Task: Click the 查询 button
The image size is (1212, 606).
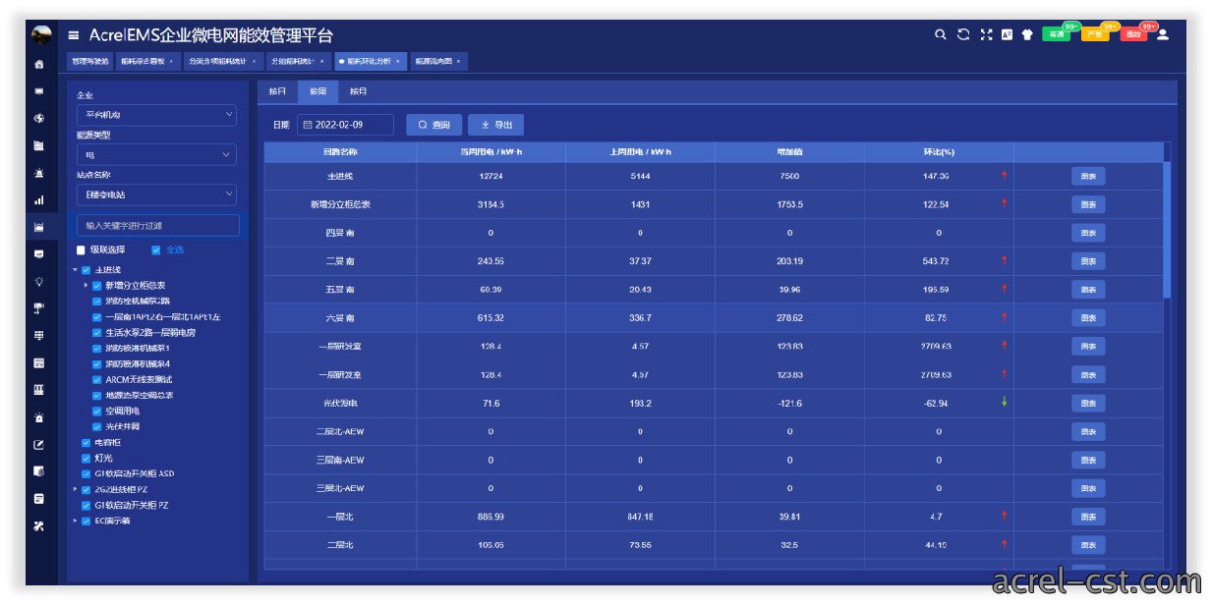Action: coord(433,125)
